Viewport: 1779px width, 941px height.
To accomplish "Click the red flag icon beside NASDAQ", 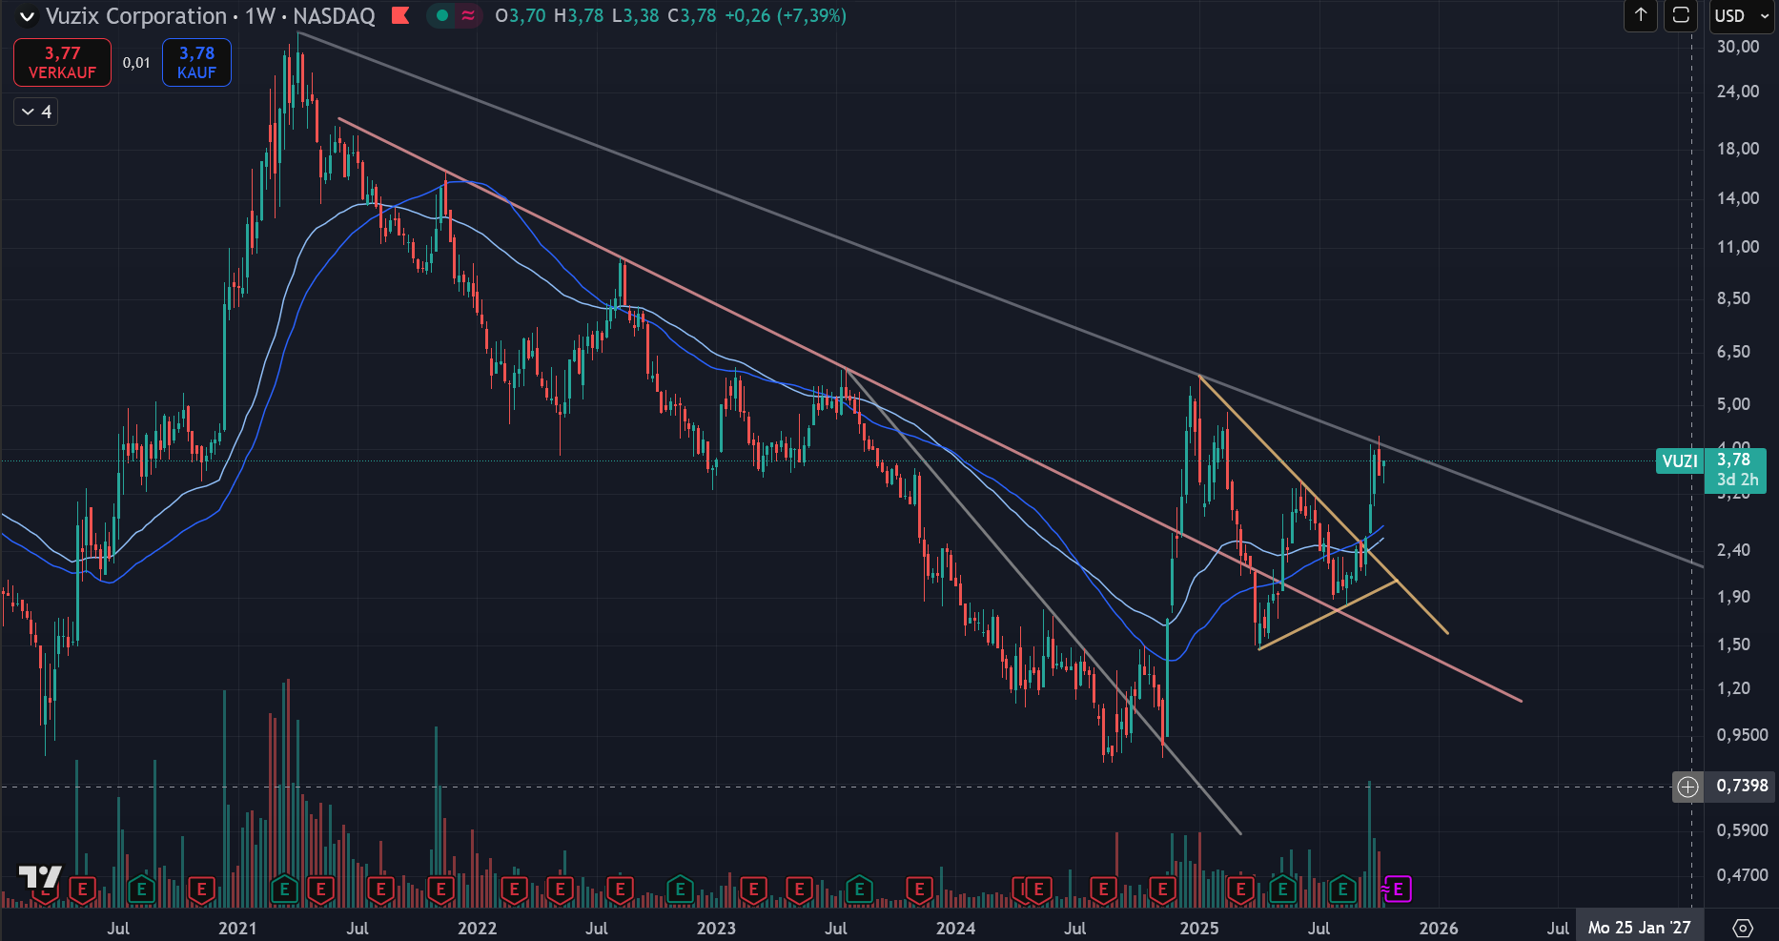I will coord(400,15).
